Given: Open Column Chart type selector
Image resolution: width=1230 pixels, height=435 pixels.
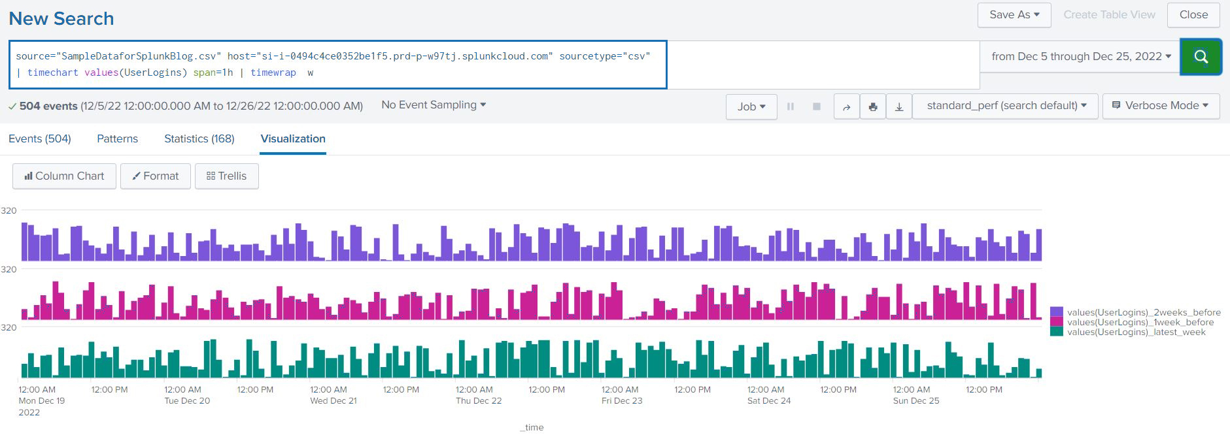Looking at the screenshot, I should pyautogui.click(x=64, y=176).
